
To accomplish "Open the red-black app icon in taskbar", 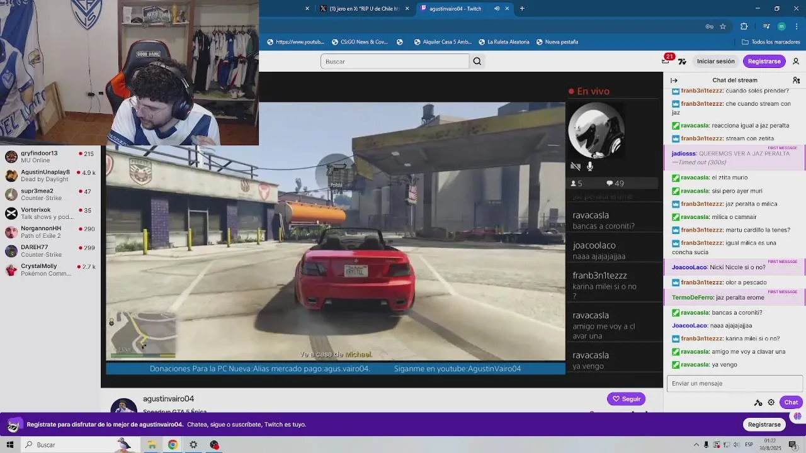I will pos(214,445).
